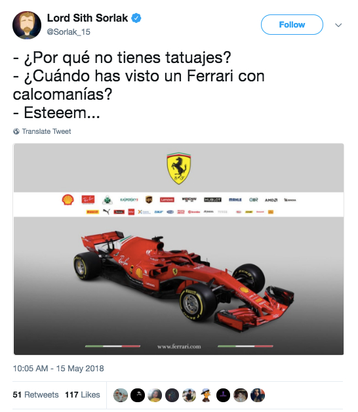Viewport: 358px width, 412px height.
Task: Open Lord Sith Sorlak's profile avatar
Action: (x=27, y=25)
